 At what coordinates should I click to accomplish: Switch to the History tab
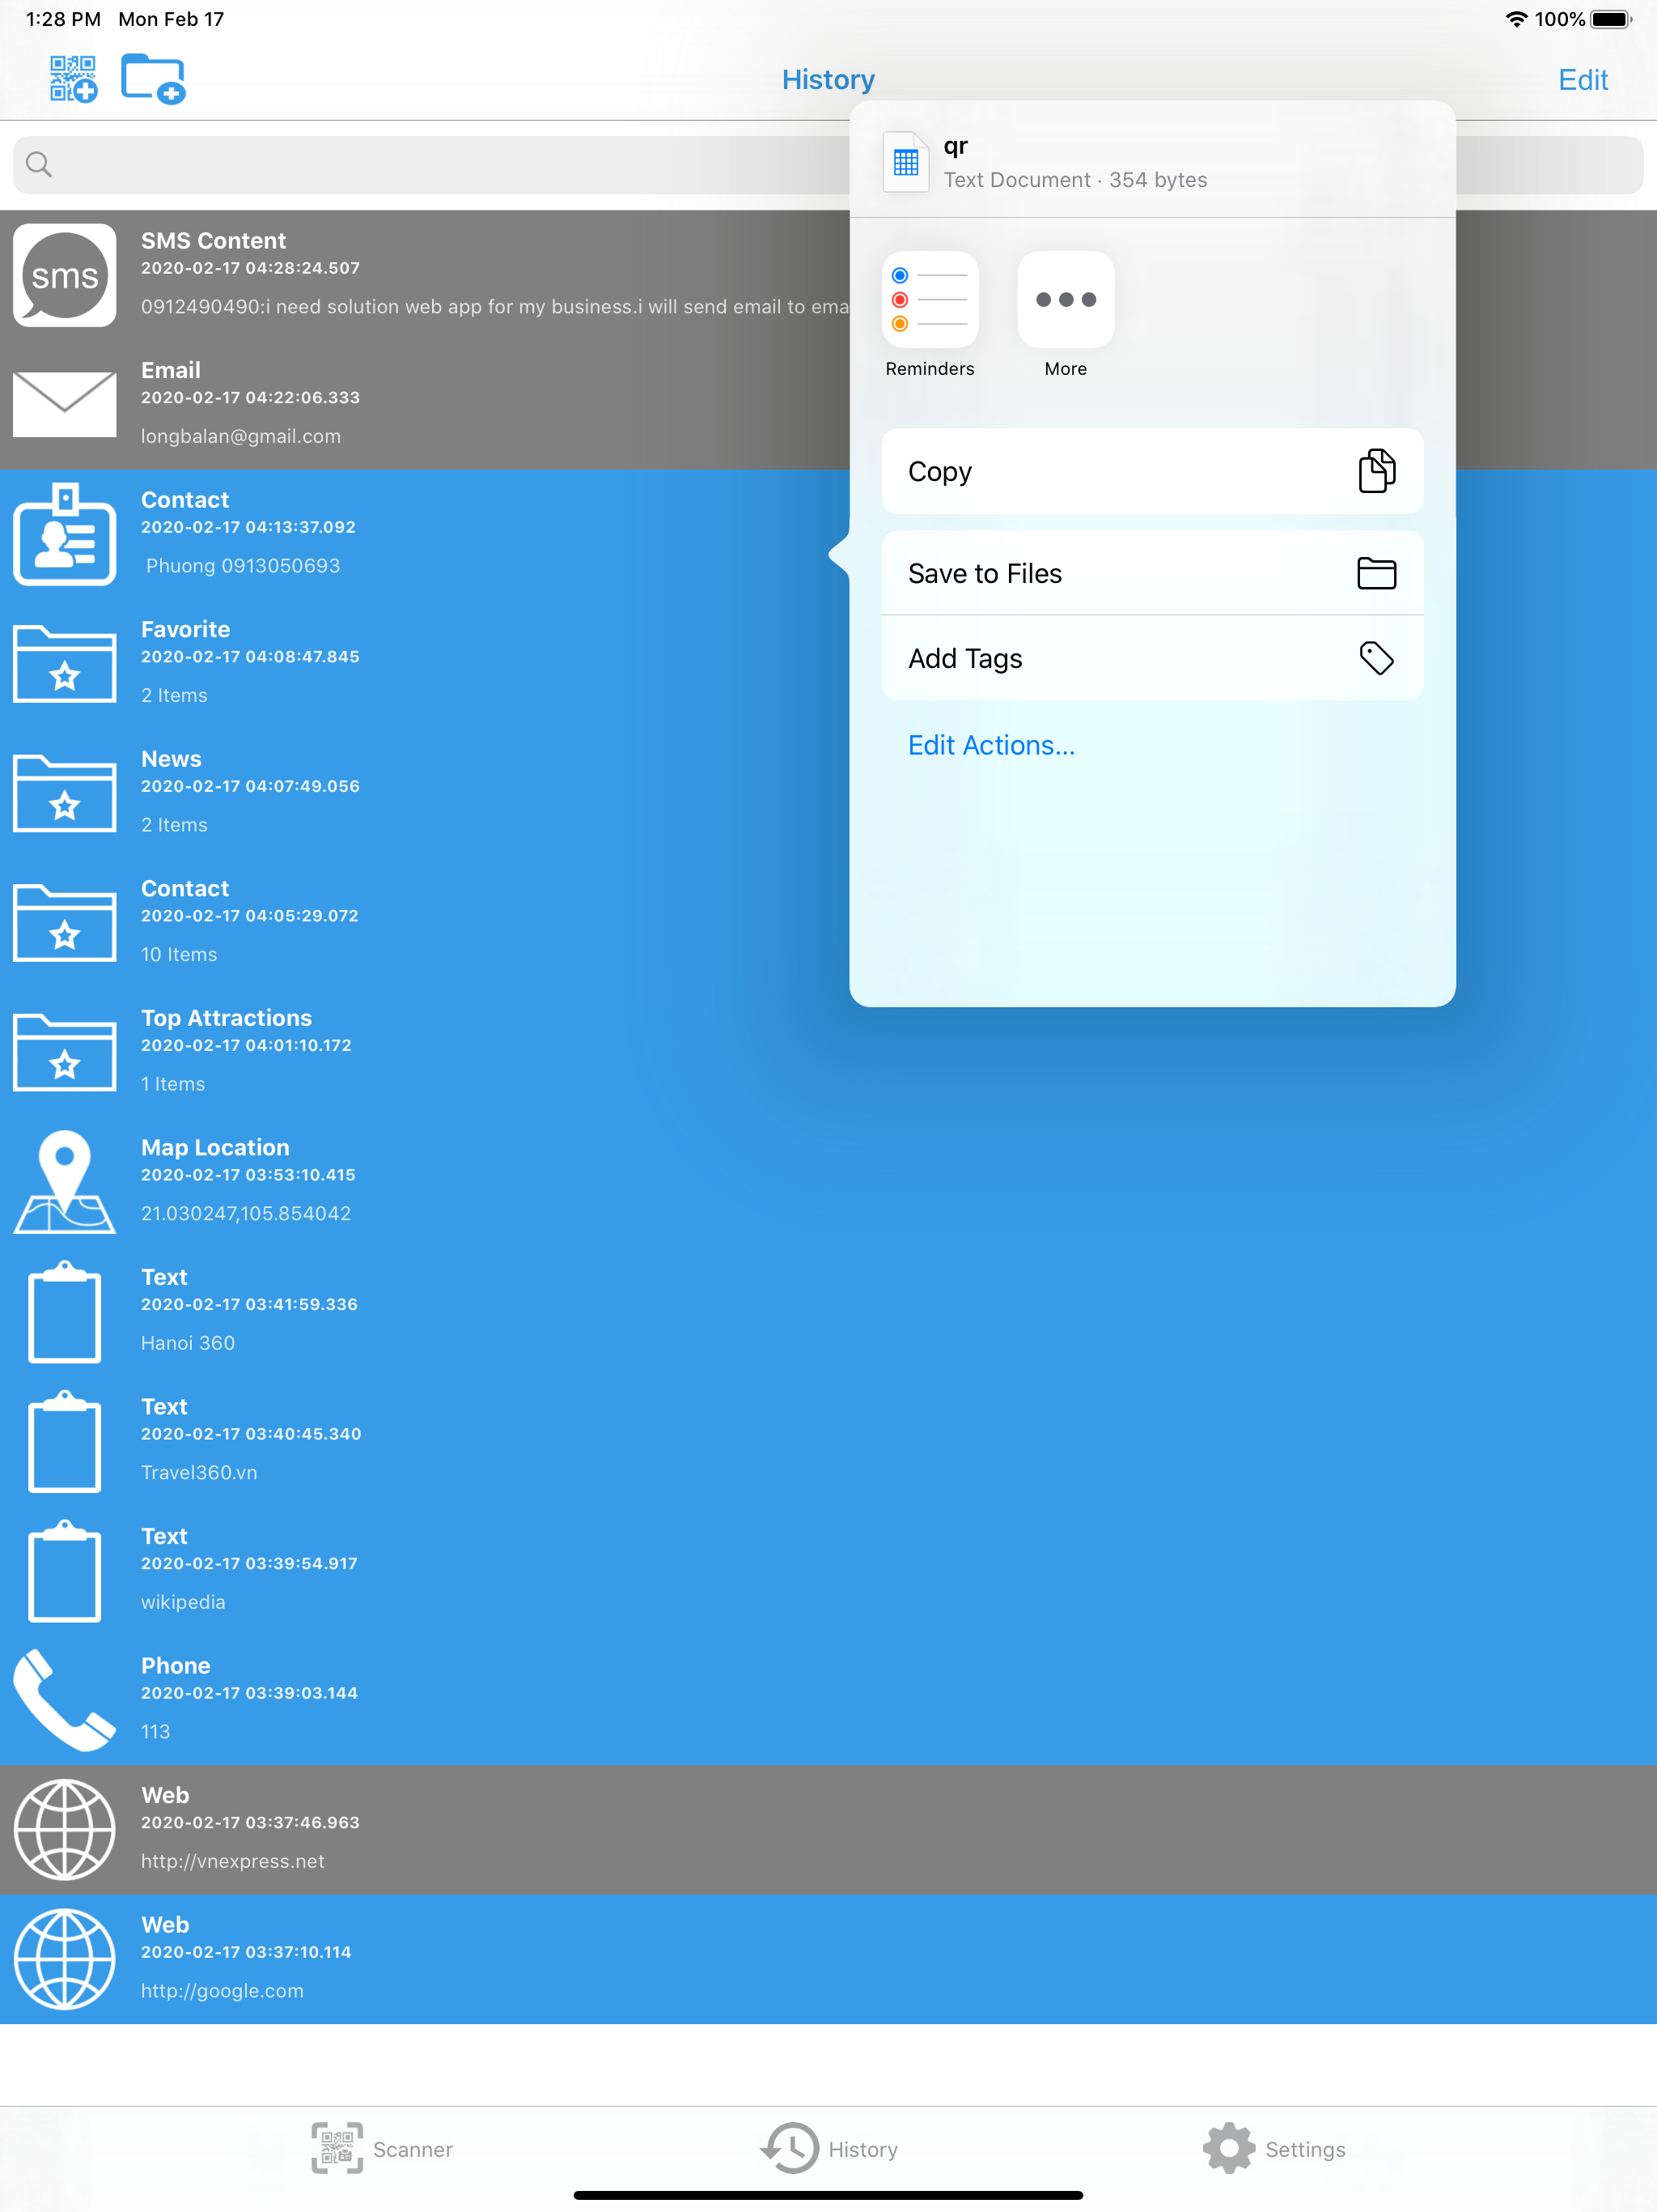pos(828,2148)
